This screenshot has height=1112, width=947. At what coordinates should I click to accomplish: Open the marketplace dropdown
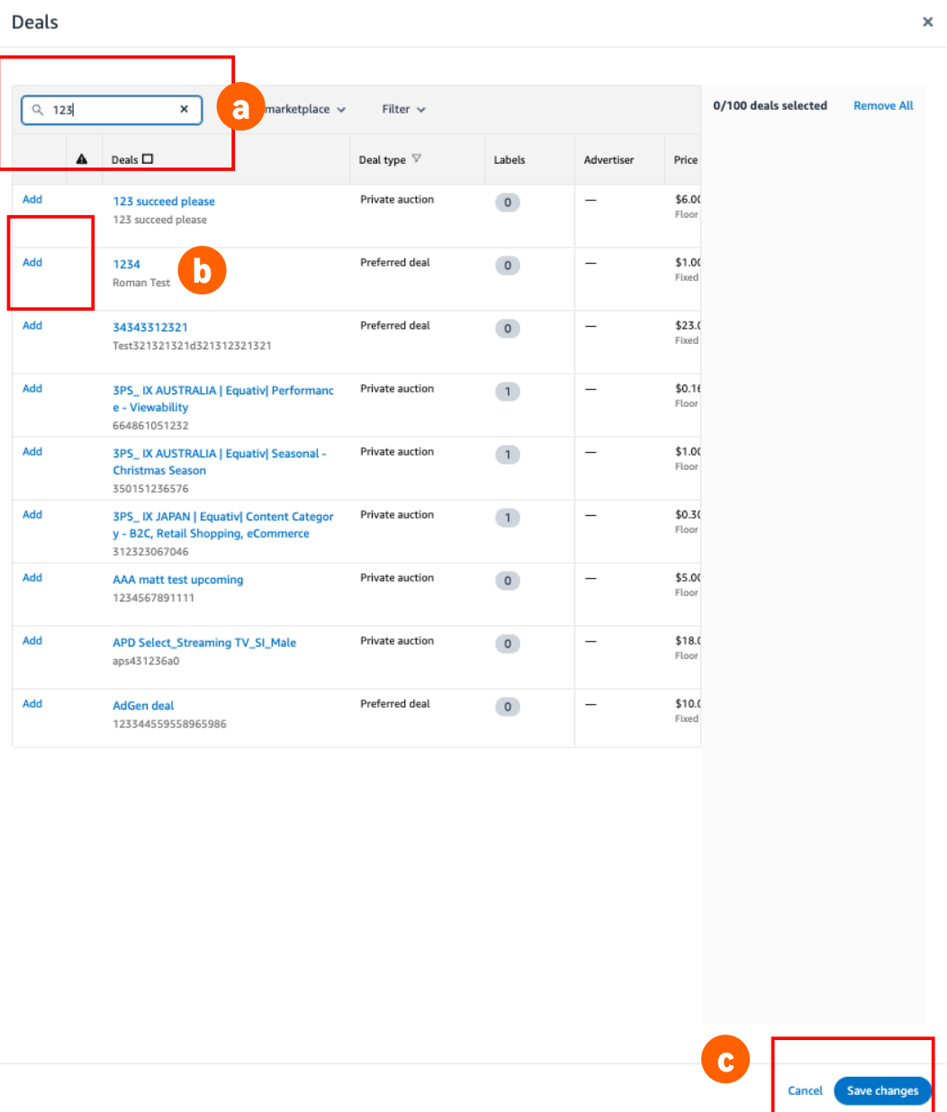point(304,109)
